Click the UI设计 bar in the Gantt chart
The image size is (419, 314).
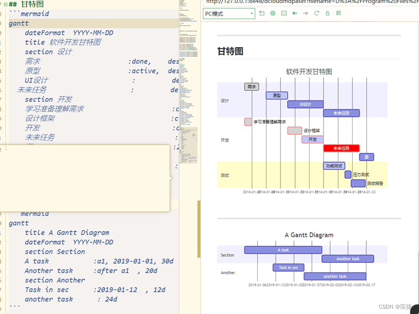pyautogui.click(x=306, y=104)
